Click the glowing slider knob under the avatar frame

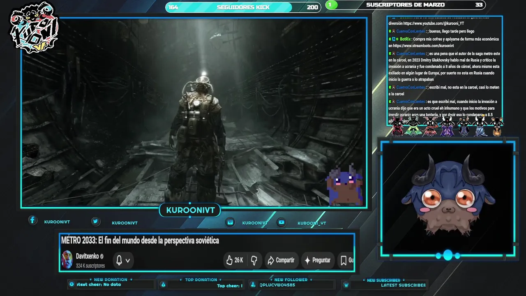pyautogui.click(x=448, y=255)
